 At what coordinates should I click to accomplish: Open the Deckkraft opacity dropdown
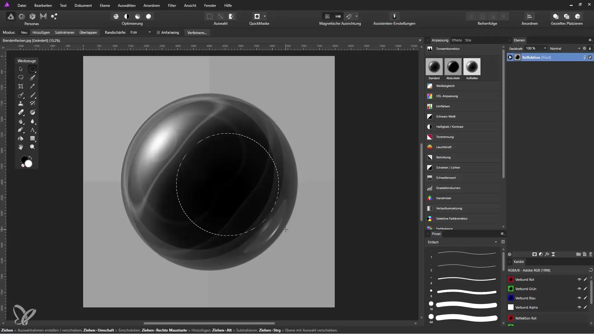[x=545, y=48]
